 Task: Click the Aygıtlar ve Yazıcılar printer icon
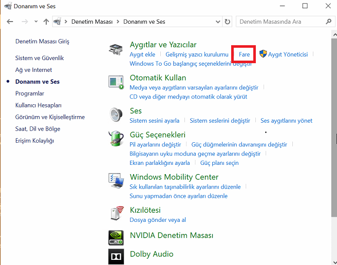[x=116, y=49]
